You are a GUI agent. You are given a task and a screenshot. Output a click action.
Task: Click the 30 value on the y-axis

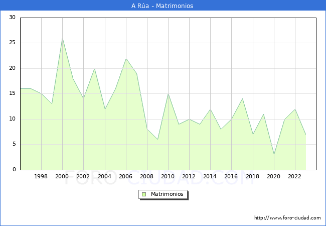coord(12,18)
